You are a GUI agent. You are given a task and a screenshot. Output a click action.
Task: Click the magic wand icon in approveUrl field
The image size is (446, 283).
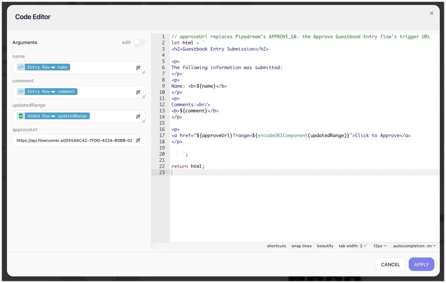(138, 141)
